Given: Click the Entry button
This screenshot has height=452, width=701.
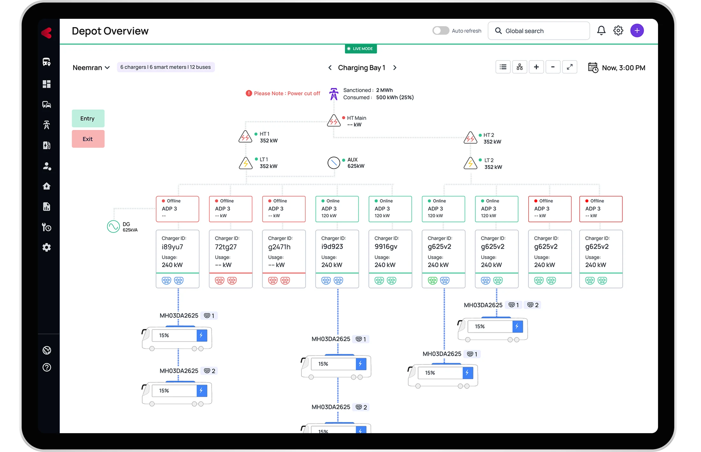Looking at the screenshot, I should [x=88, y=118].
